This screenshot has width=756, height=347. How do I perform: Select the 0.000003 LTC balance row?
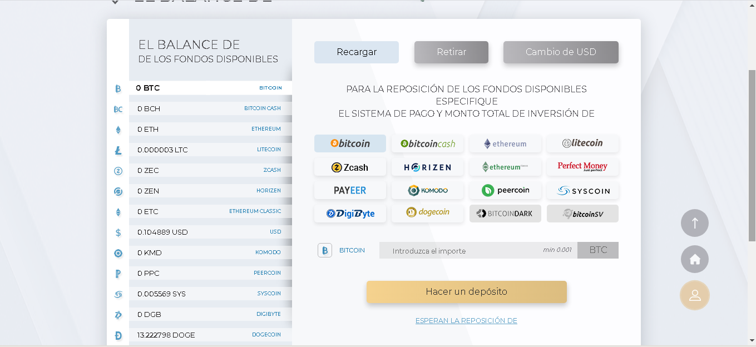pyautogui.click(x=210, y=150)
